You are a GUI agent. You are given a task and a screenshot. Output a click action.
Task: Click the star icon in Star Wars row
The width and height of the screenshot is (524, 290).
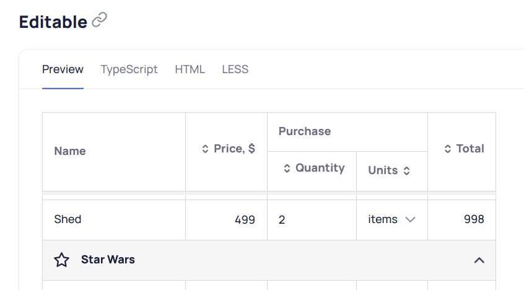point(61,260)
